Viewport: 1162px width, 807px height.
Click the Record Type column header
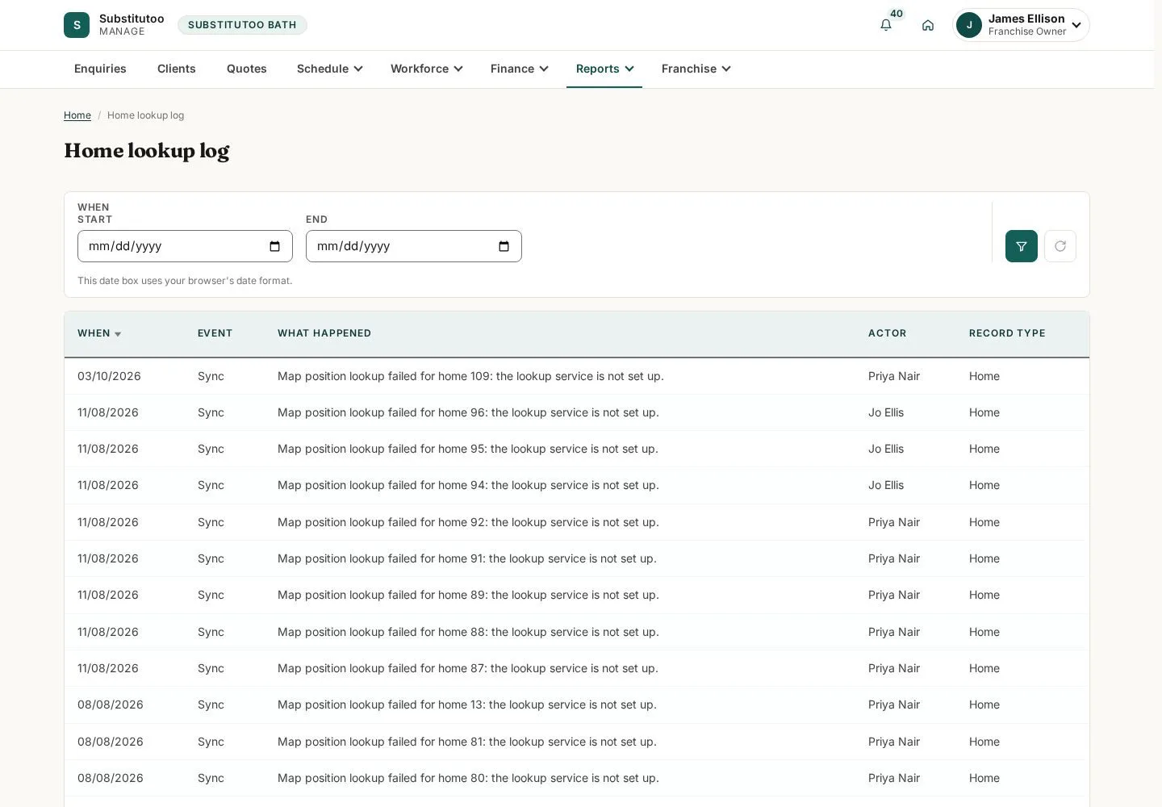[x=1007, y=333]
